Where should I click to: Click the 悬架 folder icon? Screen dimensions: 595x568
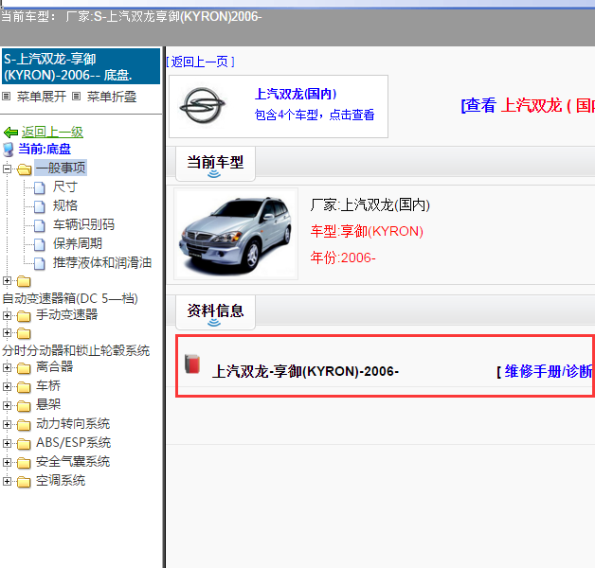(x=24, y=406)
